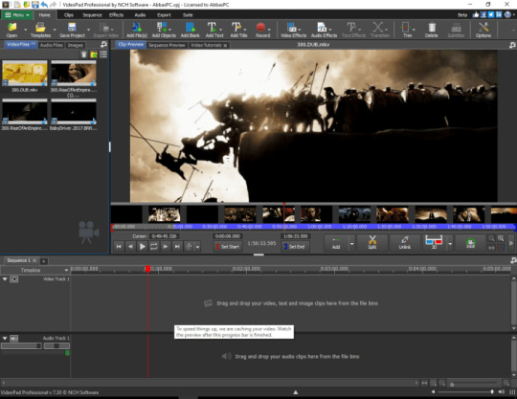Viewport: 517px width, 399px height.
Task: Click the 360 video icon
Action: click(470, 243)
